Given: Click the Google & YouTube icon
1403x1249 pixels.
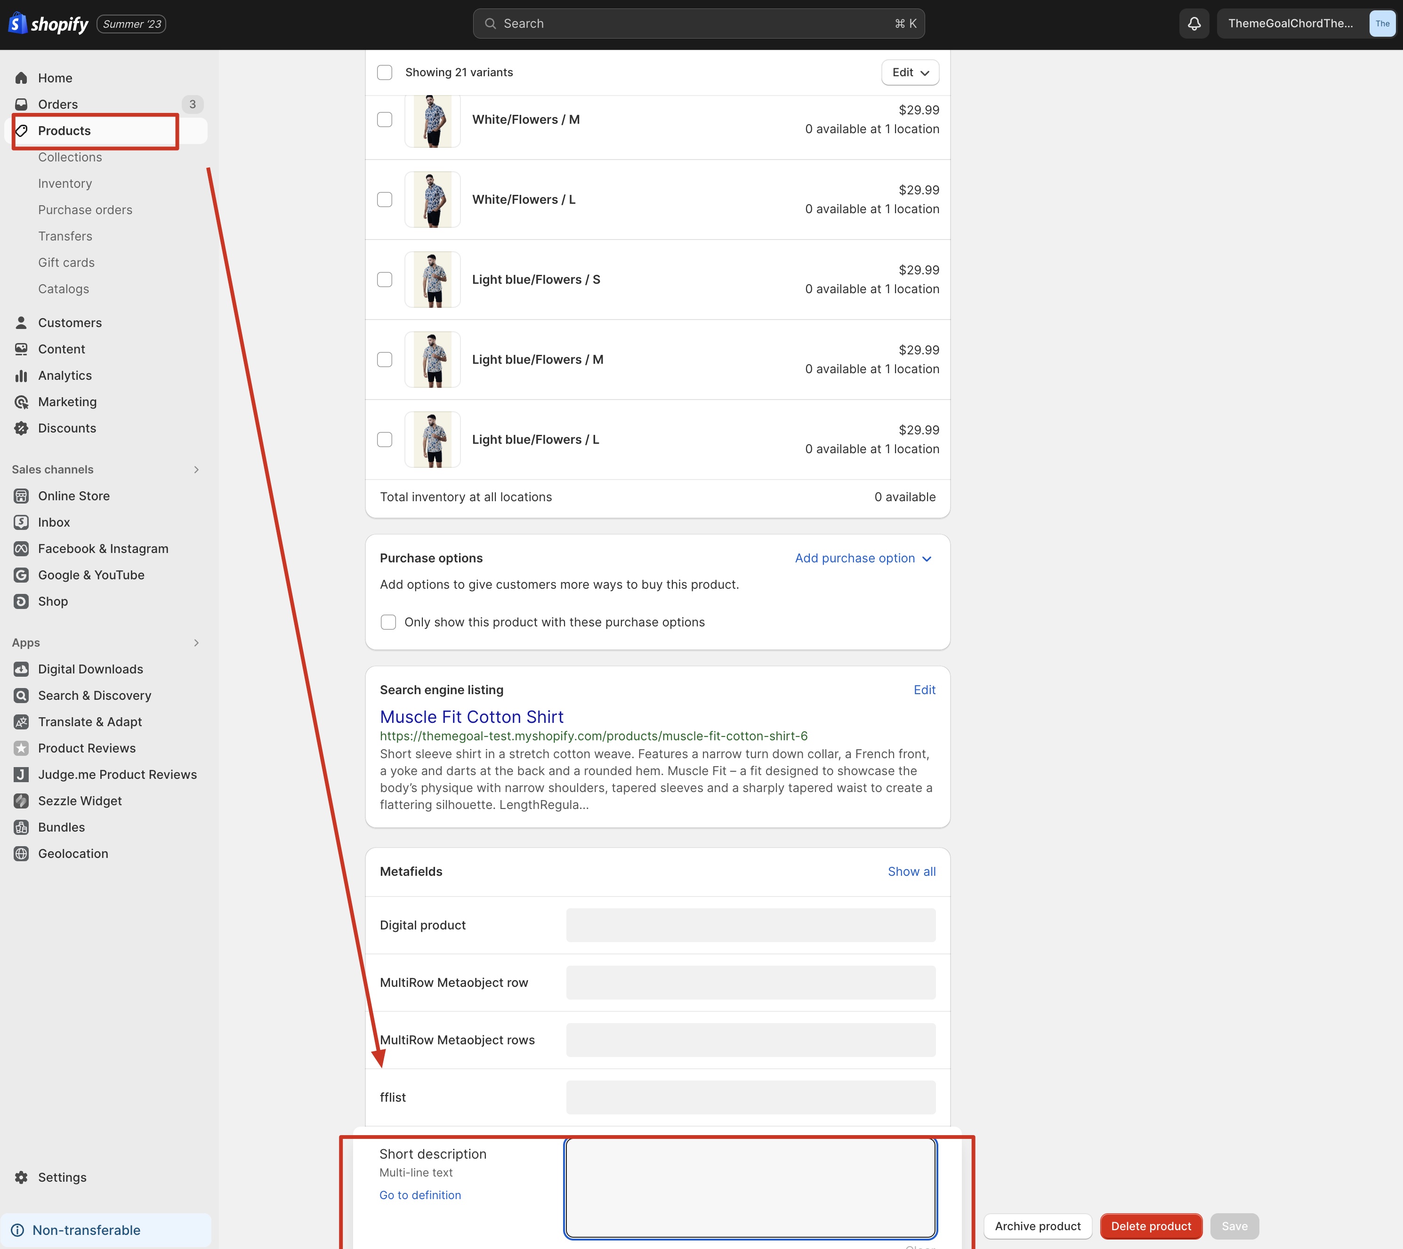Looking at the screenshot, I should [21, 575].
